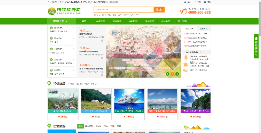This screenshot has height=133, width=261.
Task: Open the ¥3000 beach tour thumbnail
Action: click(x=163, y=99)
